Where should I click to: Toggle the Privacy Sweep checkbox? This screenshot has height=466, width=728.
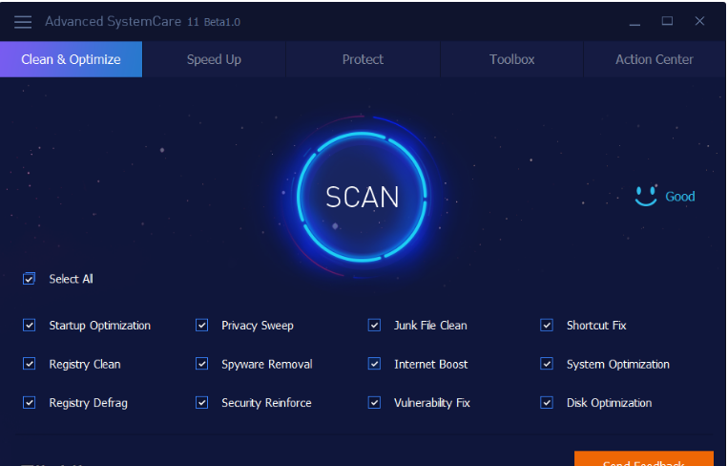click(x=202, y=326)
